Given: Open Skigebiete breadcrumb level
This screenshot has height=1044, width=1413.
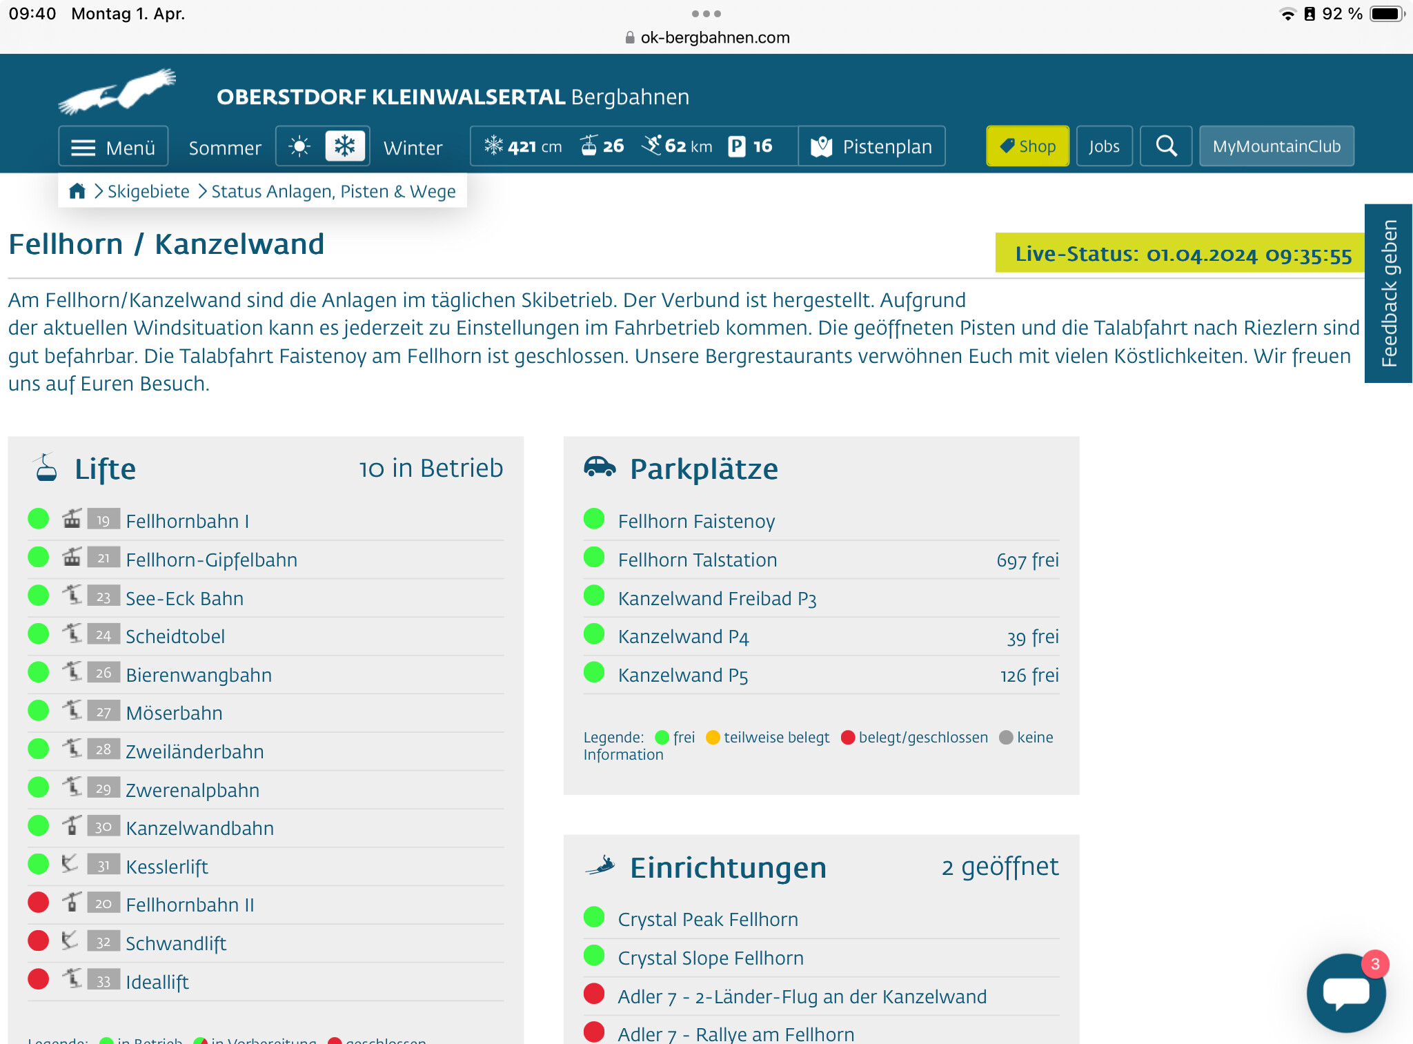Looking at the screenshot, I should point(148,191).
